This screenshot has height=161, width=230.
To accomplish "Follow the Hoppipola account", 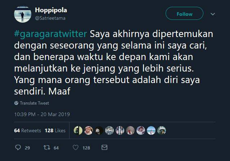I will 184,14.
